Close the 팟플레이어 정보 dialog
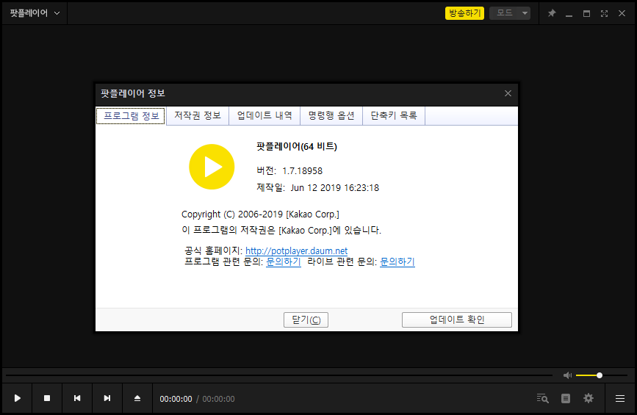This screenshot has height=415, width=637. click(x=508, y=93)
